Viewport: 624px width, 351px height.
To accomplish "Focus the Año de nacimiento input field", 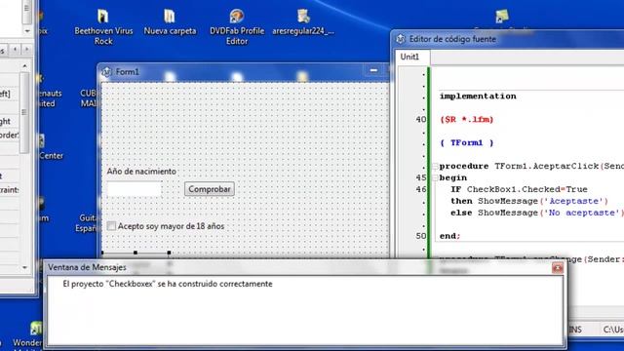I will point(135,189).
